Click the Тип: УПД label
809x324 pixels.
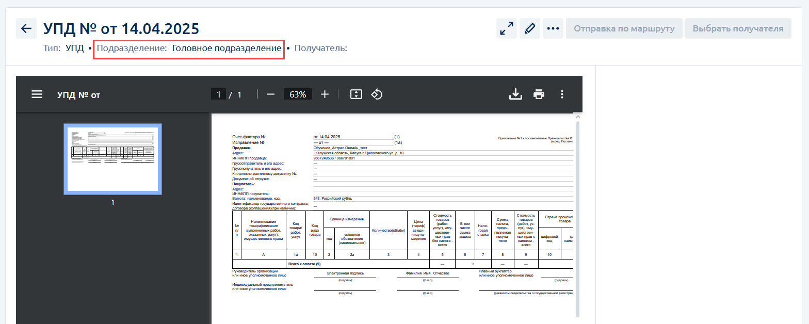pos(63,48)
